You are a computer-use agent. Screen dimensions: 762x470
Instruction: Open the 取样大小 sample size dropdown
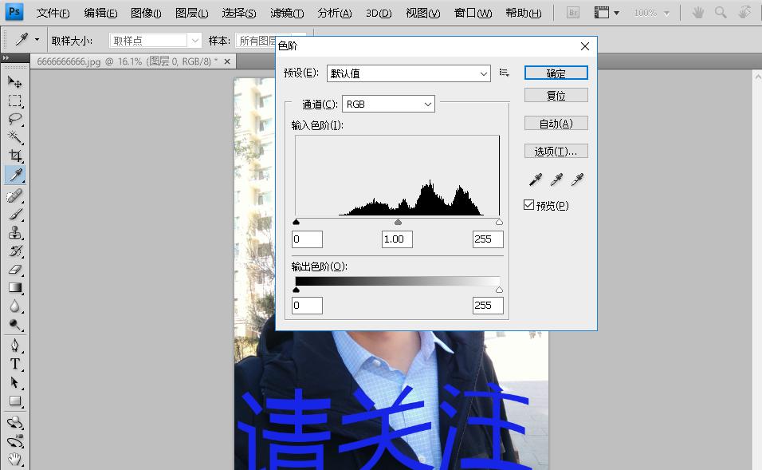pyautogui.click(x=154, y=39)
